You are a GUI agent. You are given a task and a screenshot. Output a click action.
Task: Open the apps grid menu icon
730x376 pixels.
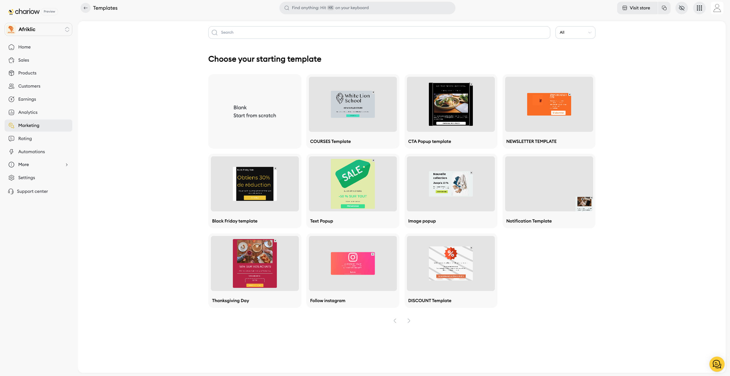699,8
